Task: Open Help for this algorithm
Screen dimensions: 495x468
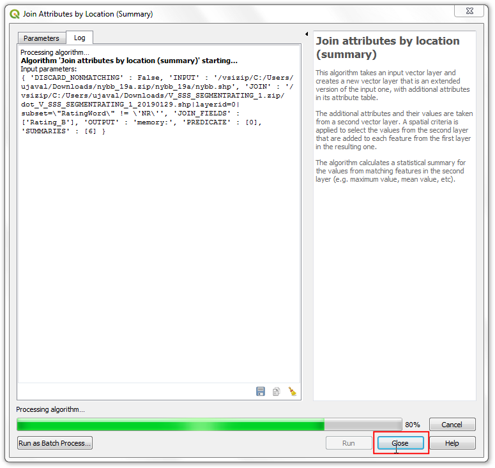Action: coord(452,443)
